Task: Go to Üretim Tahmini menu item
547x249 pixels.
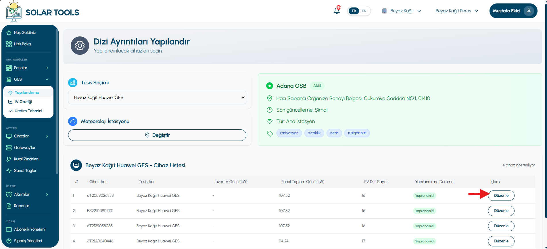Action: point(28,111)
